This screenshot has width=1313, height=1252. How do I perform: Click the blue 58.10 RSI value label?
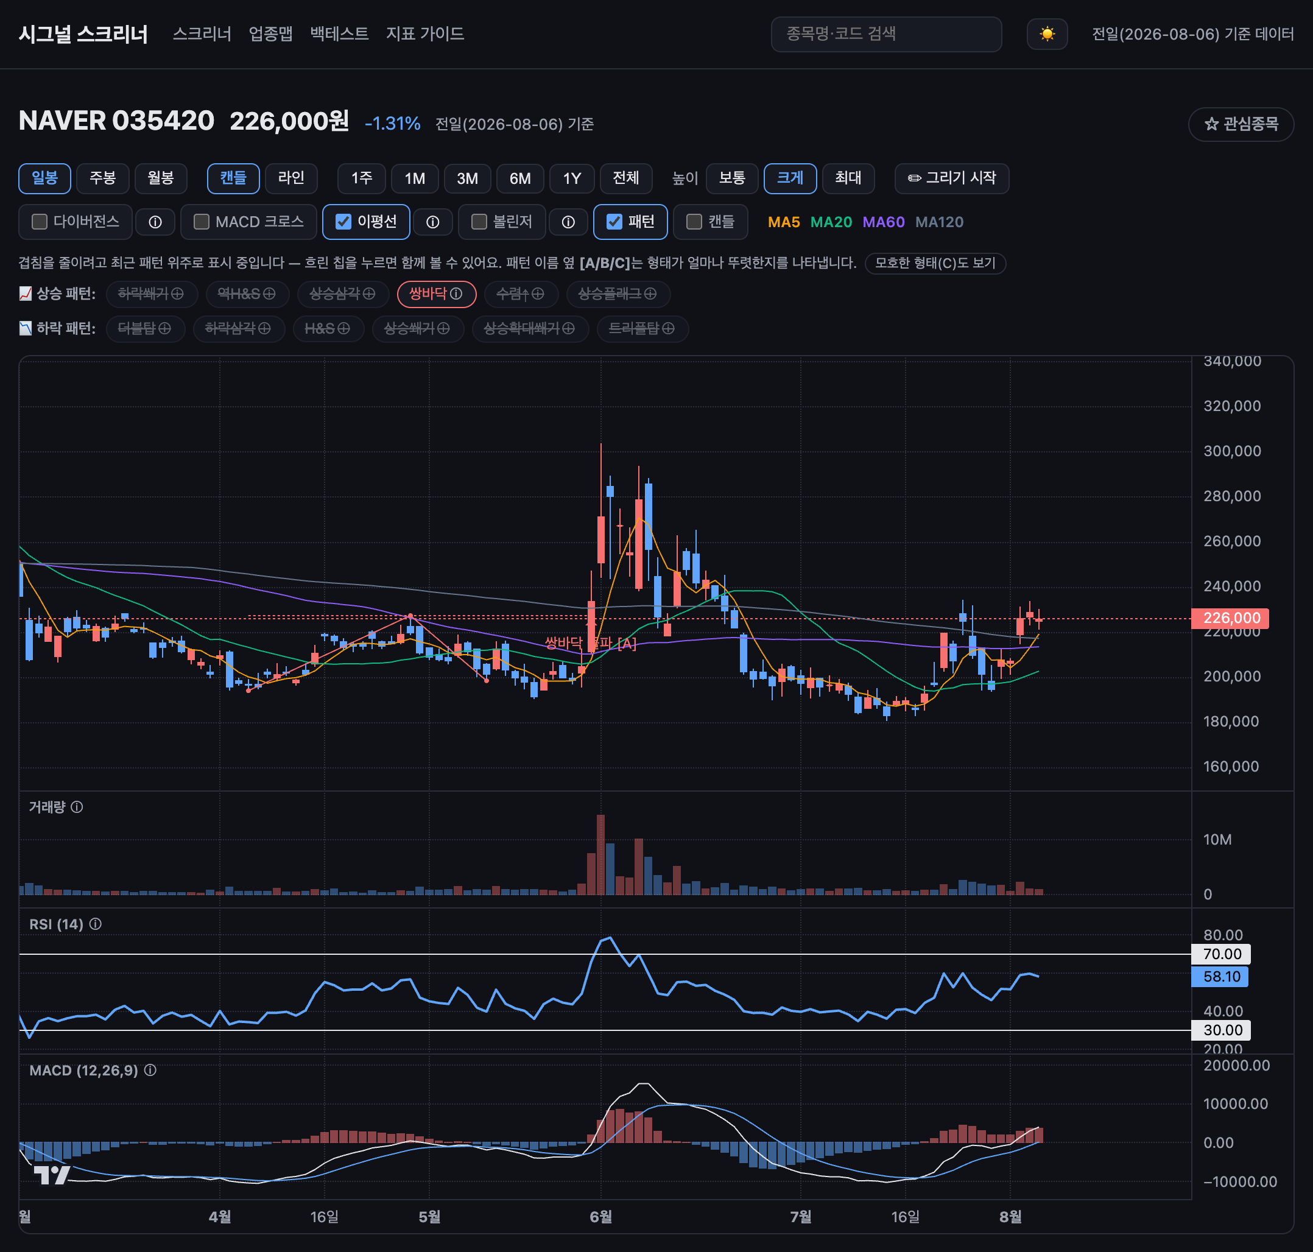[x=1220, y=976]
